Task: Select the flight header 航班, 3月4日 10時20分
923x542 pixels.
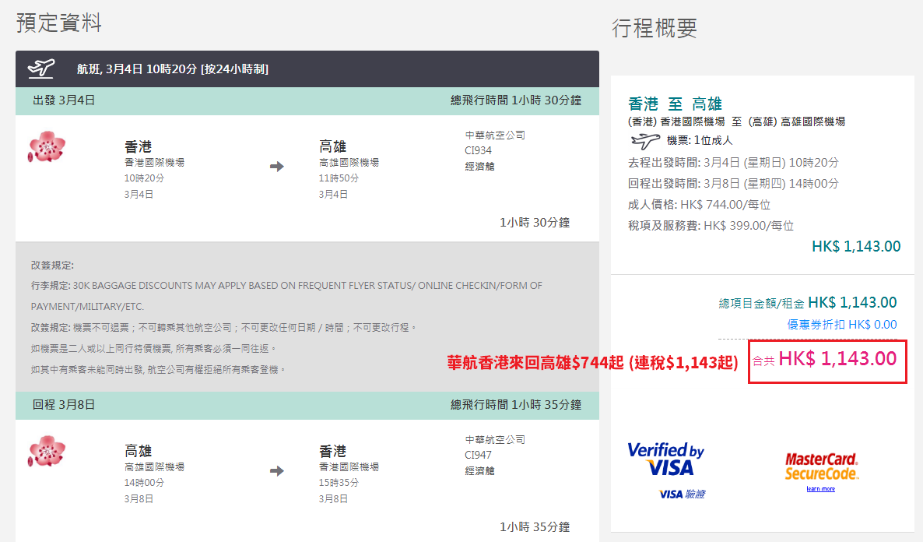Action: tap(173, 69)
